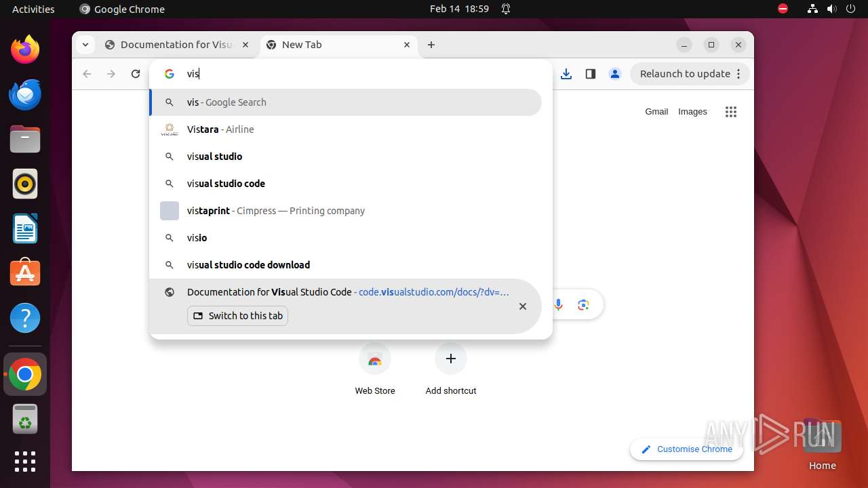The image size is (868, 488).
Task: Open the Images link
Action: click(x=692, y=112)
